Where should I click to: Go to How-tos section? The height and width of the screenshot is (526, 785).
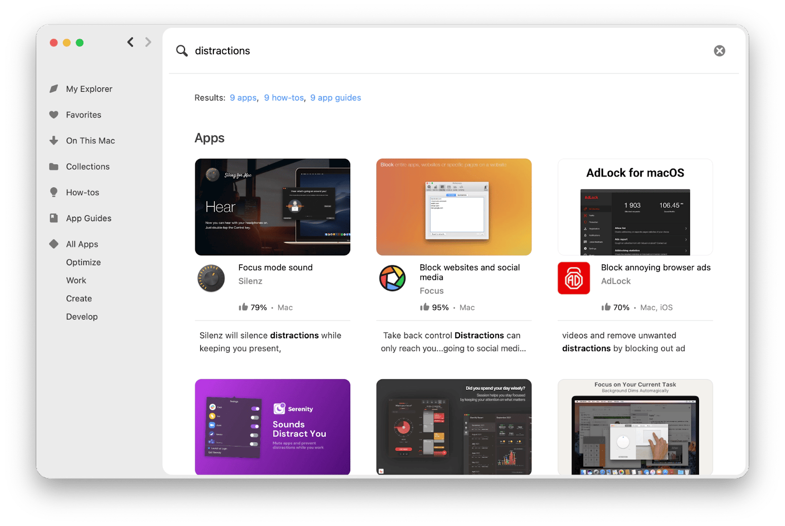[x=82, y=193]
